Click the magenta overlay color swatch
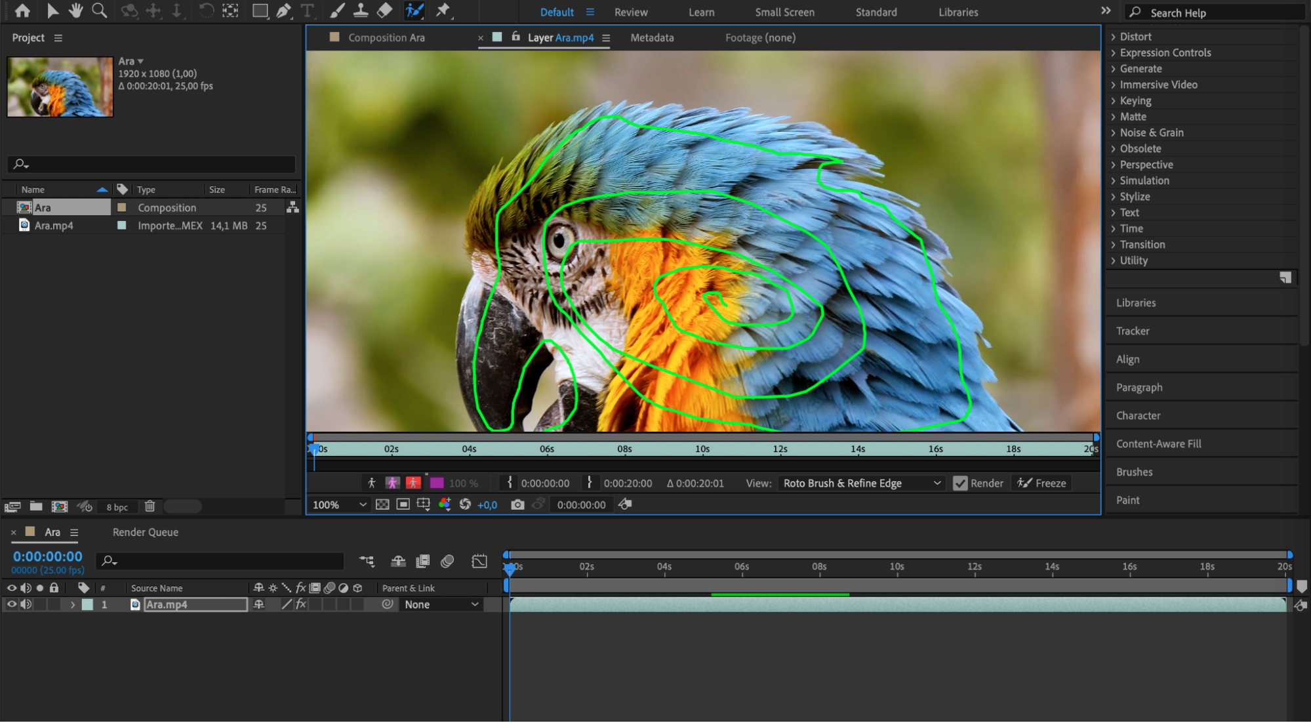The width and height of the screenshot is (1311, 723). click(437, 484)
